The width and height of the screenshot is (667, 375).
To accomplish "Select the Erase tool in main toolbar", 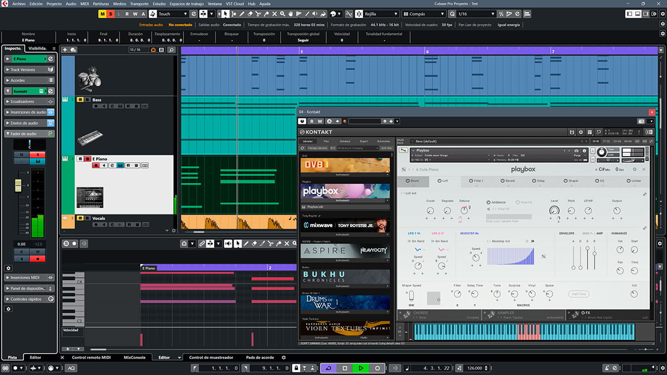I will click(250, 13).
